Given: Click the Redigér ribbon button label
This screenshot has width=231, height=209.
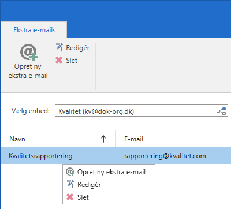Looking at the screenshot, I should pyautogui.click(x=77, y=48).
